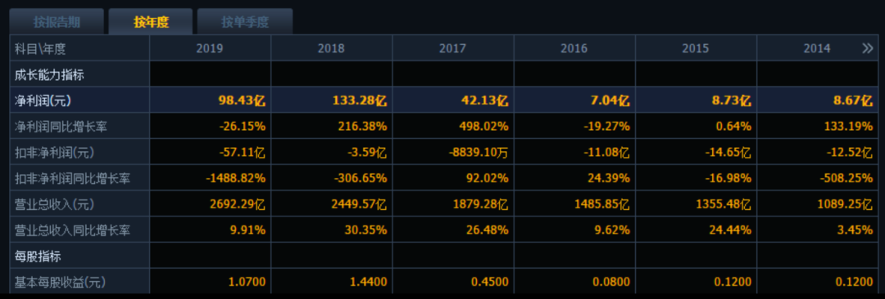Screen dimensions: 885x299
Task: Select the 2017 column header
Action: point(452,48)
